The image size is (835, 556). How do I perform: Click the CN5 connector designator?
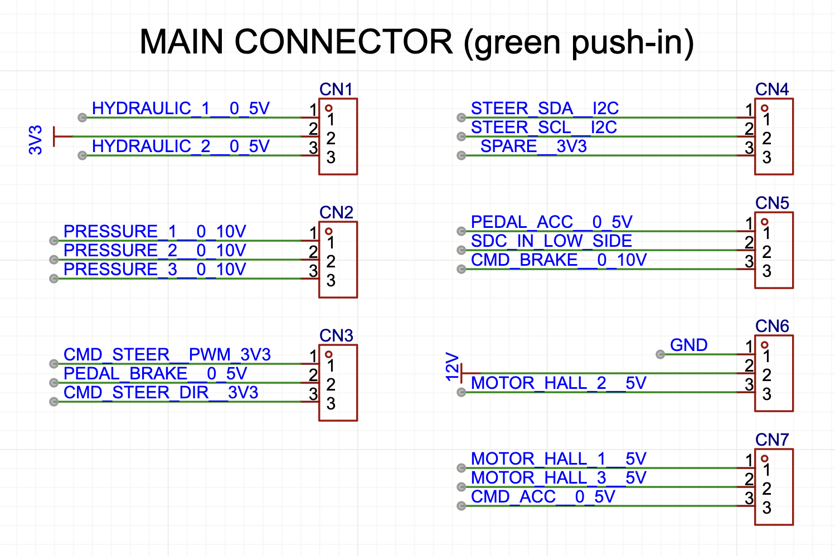point(772,203)
